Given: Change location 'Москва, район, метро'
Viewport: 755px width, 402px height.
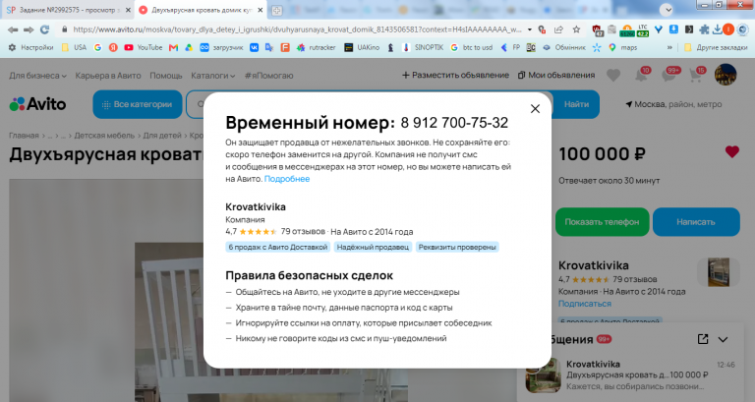Looking at the screenshot, I should (x=673, y=104).
